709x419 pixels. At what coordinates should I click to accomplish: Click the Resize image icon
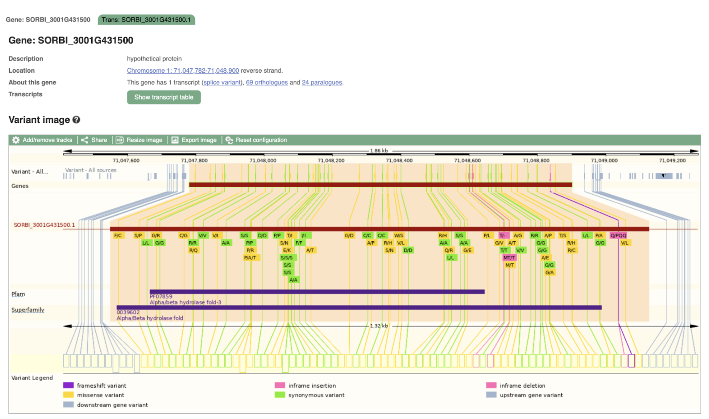tap(119, 140)
